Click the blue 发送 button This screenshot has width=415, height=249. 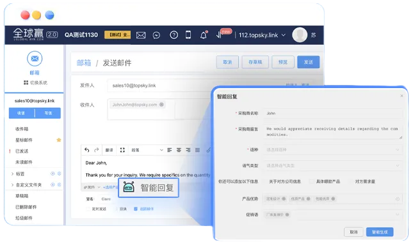pos(308,62)
